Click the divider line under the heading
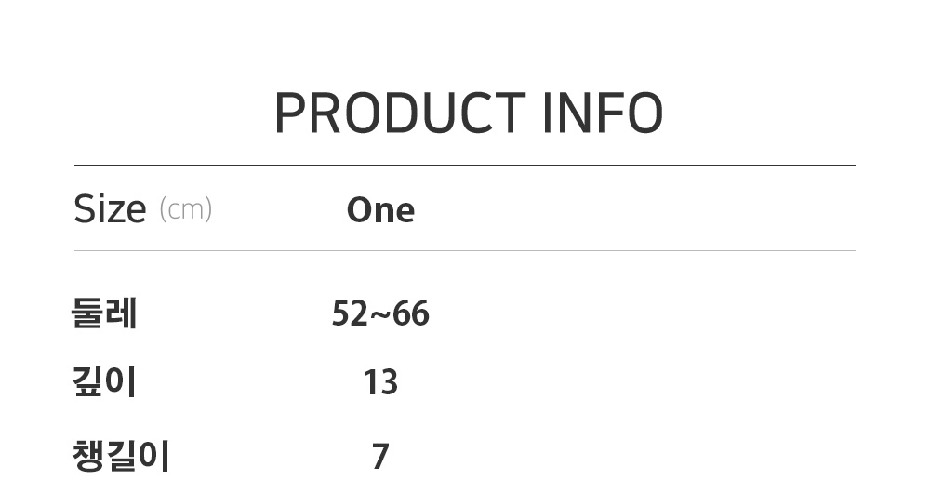This screenshot has width=930, height=493. click(465, 166)
